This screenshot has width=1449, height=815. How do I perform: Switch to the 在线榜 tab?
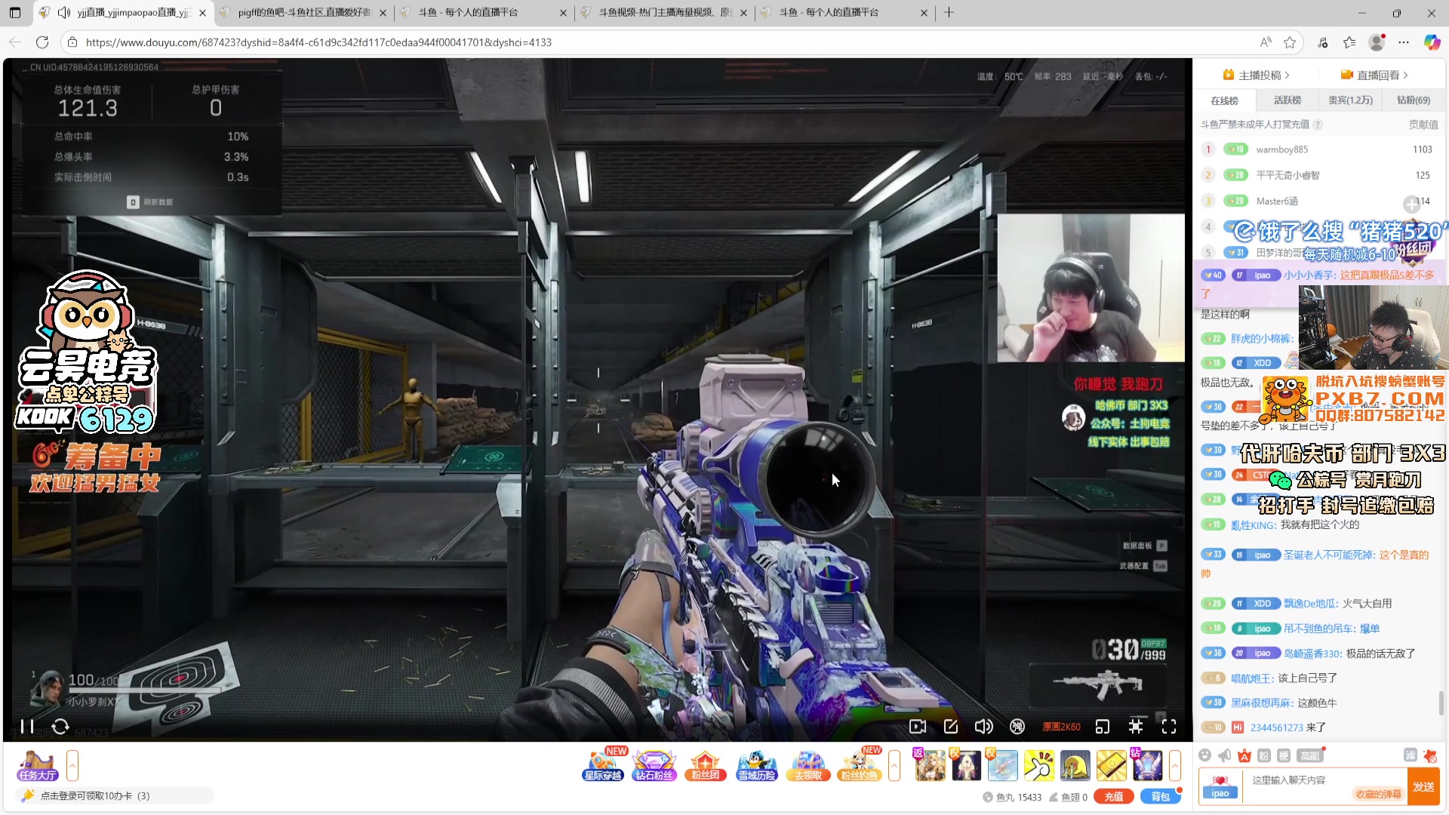pyautogui.click(x=1224, y=100)
